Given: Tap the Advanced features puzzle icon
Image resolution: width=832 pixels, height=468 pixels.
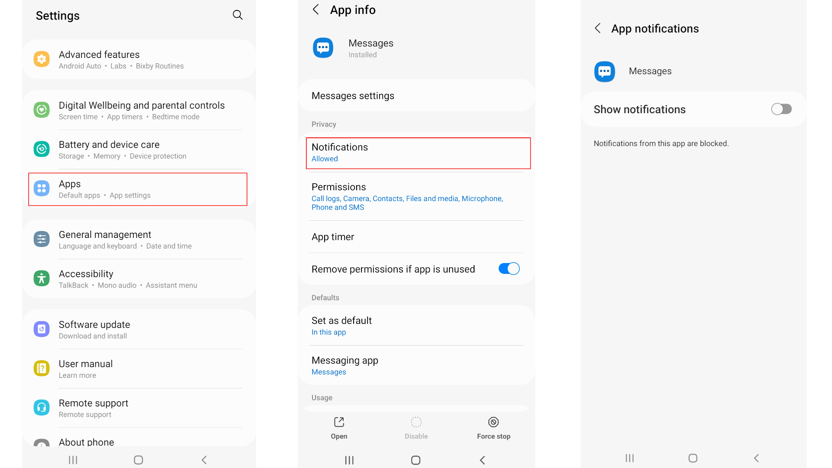Looking at the screenshot, I should [41, 59].
